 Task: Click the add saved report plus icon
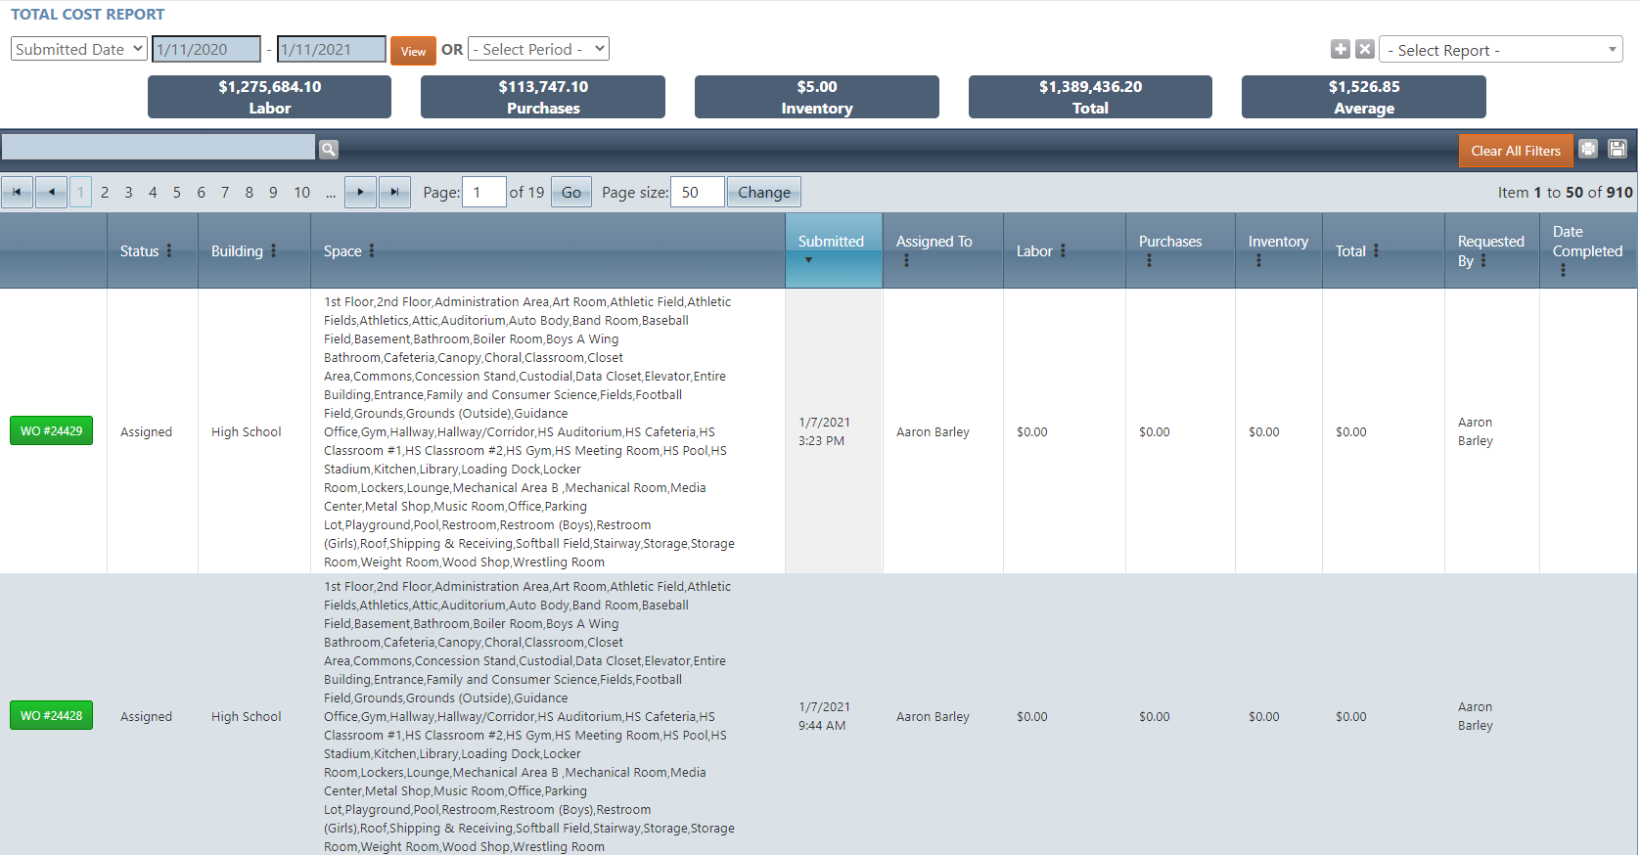tap(1341, 49)
